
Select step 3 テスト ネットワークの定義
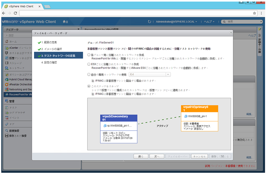point(58,56)
